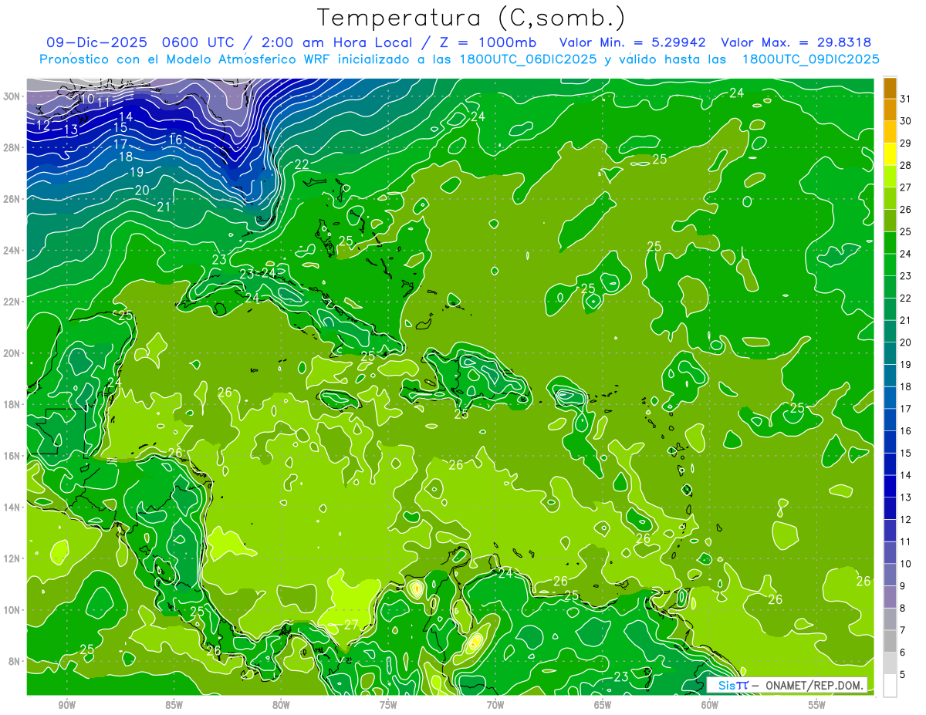Click the 22N latitude axis label

(13, 302)
